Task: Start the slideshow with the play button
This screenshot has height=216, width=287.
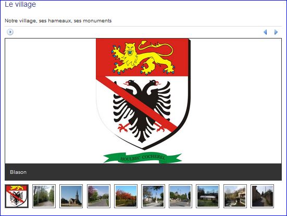Action: point(10,32)
